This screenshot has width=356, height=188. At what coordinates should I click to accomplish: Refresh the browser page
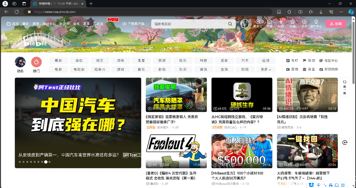[x=16, y=12]
